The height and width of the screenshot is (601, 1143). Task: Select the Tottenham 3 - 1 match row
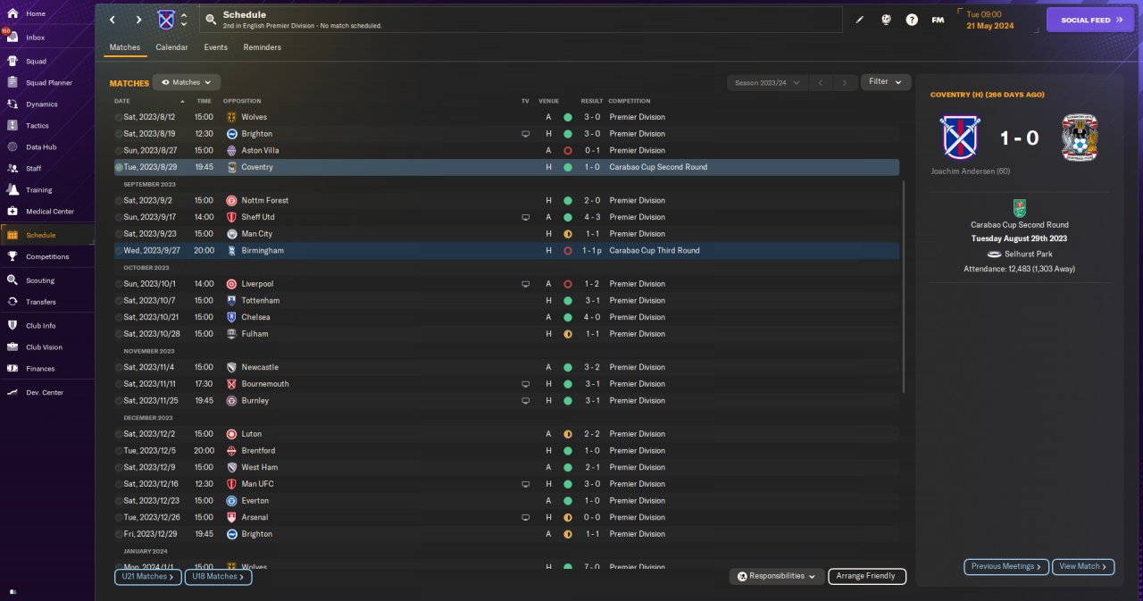506,301
